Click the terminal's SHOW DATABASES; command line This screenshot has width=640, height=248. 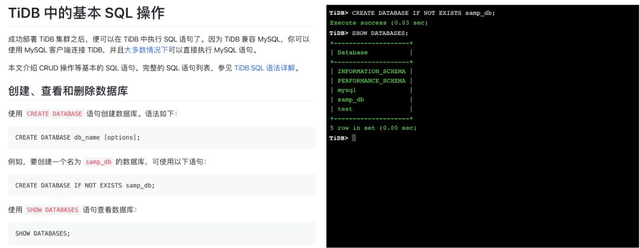tap(369, 33)
